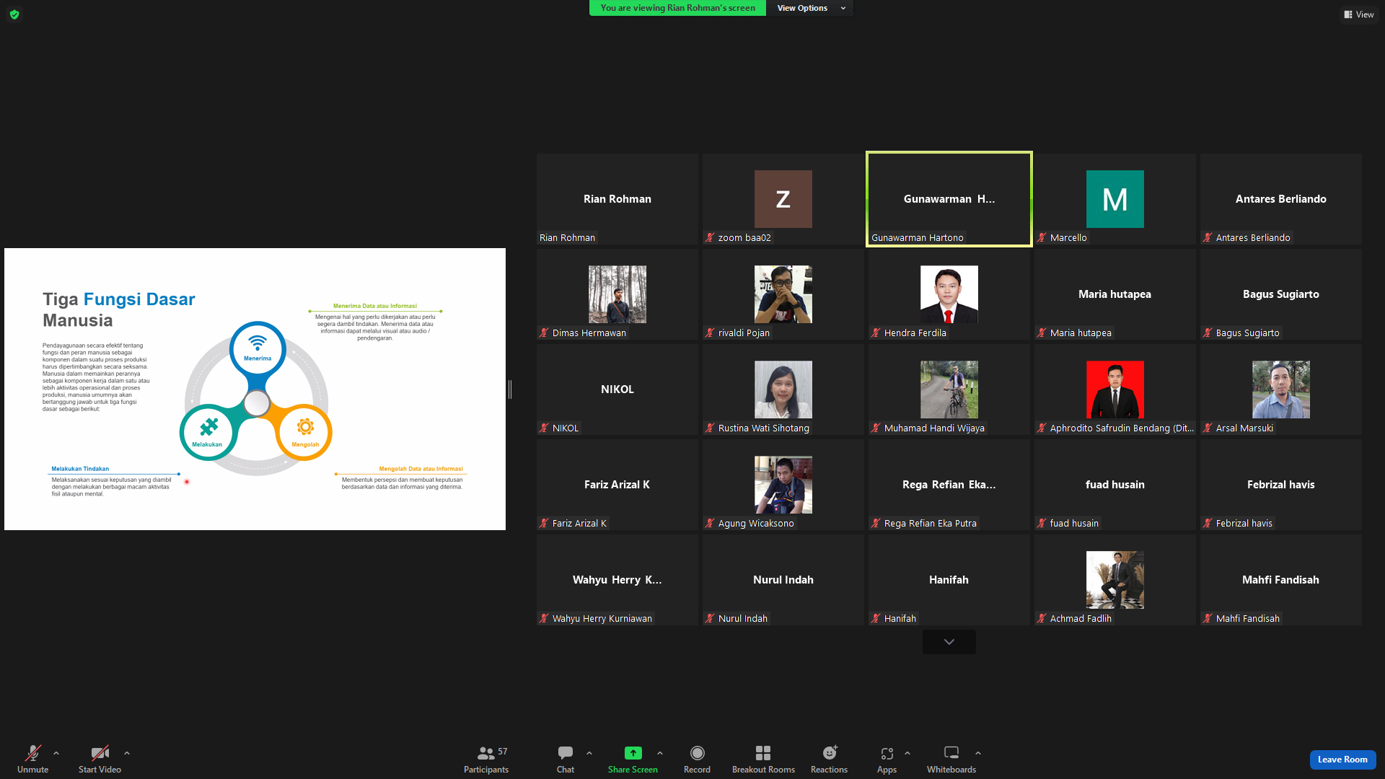Screen dimensions: 1385x779
Task: Click 'Melakukan Tindakan' heading in slide
Action: (80, 469)
